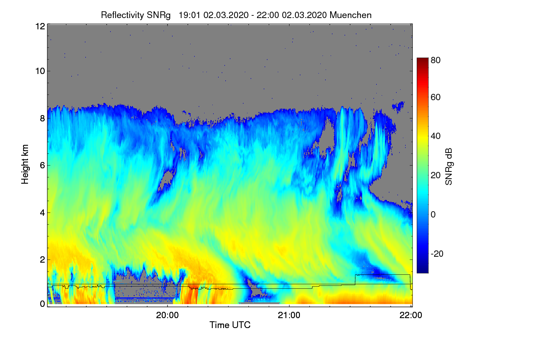Image resolution: width=542 pixels, height=361 pixels.
Task: Click the '0' height tick label
Action: [x=42, y=304]
